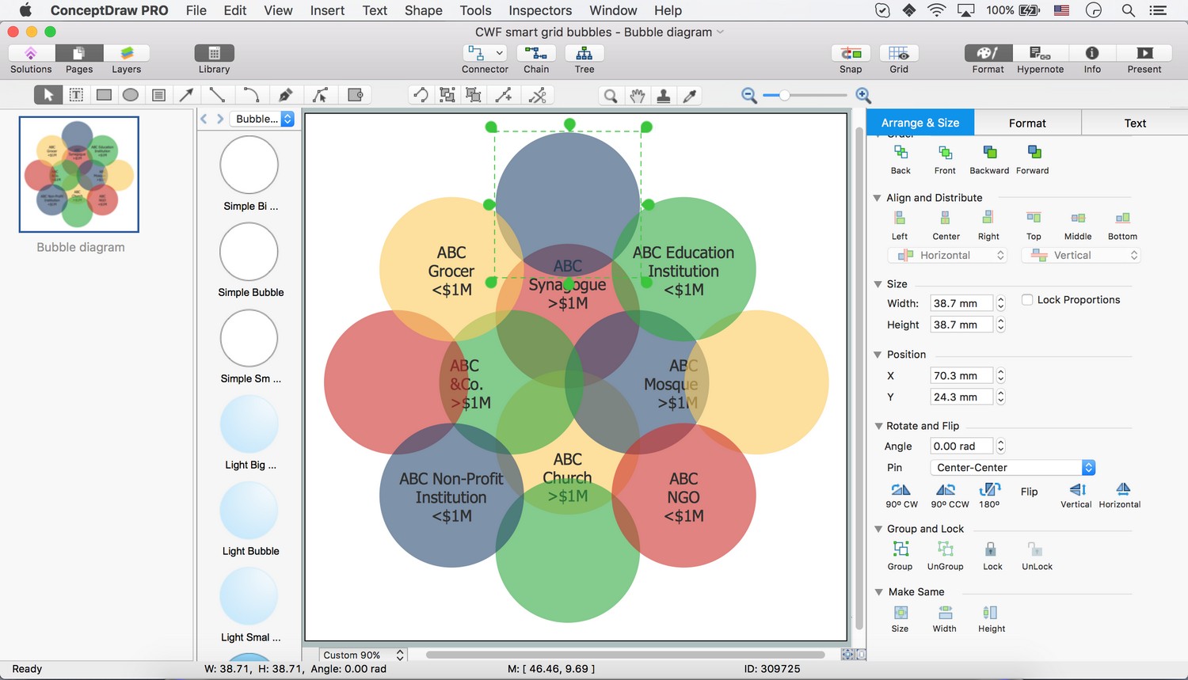Click the Lock button
Screen dimensions: 1188x680
(x=991, y=549)
